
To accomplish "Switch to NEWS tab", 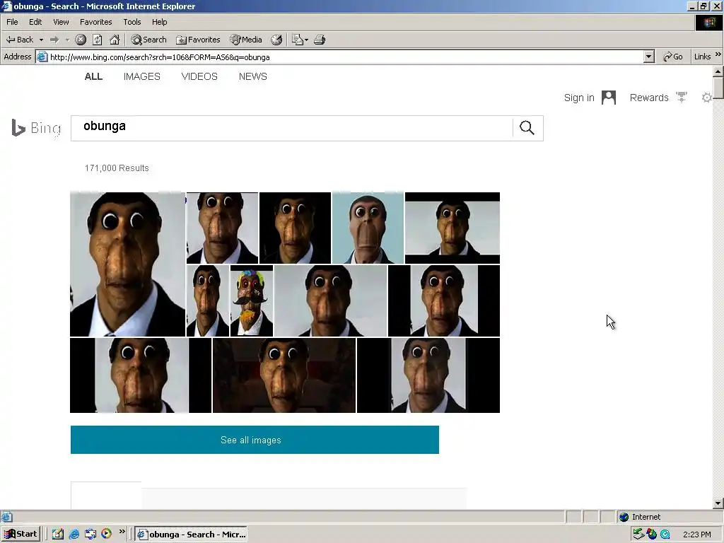I will pyautogui.click(x=252, y=76).
